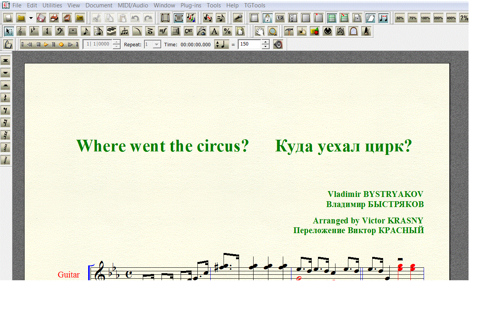Click the tempo value field 150
The image size is (497, 318).
coord(250,44)
